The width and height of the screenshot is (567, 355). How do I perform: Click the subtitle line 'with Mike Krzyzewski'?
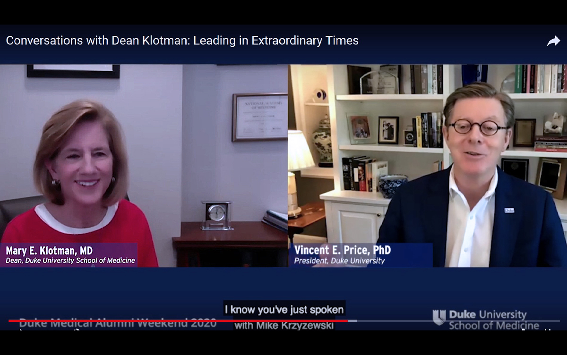pyautogui.click(x=284, y=325)
